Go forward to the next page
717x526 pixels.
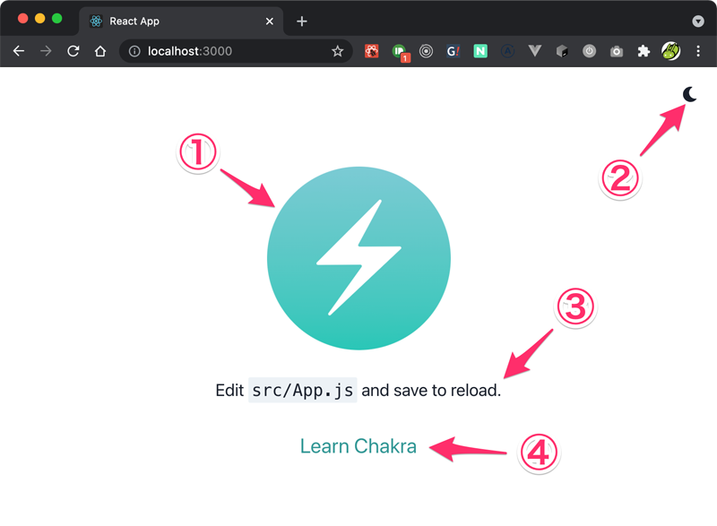(46, 51)
